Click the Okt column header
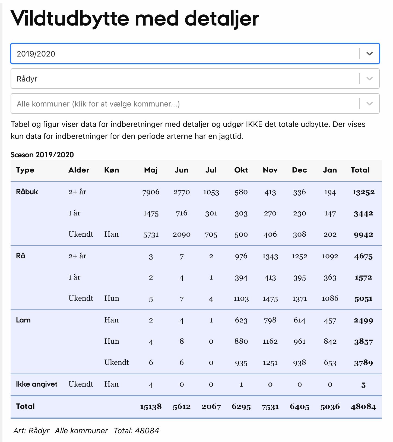The image size is (393, 442). (241, 170)
